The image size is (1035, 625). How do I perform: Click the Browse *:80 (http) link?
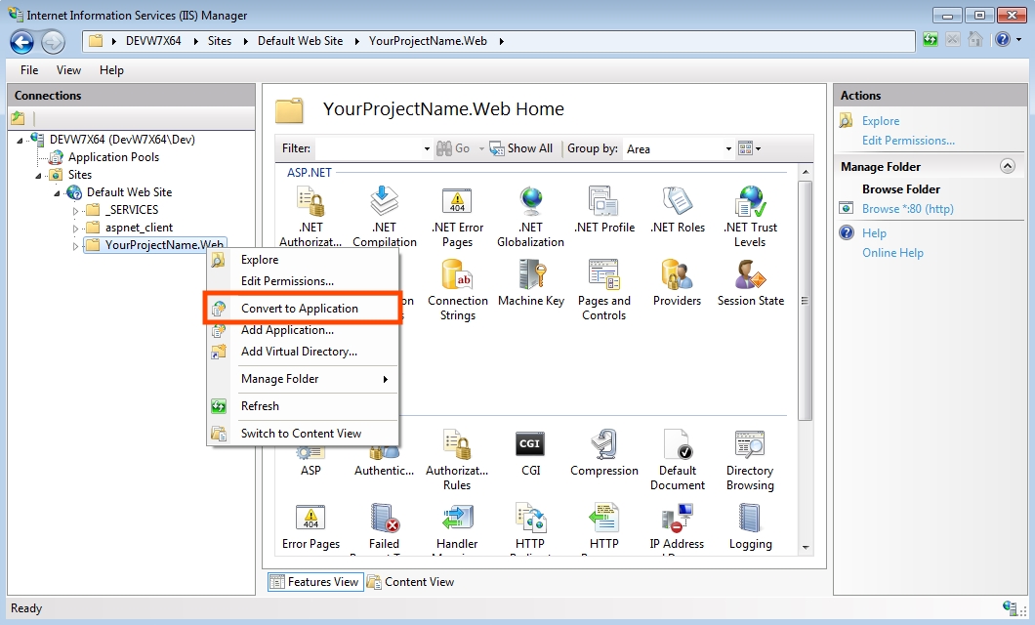(907, 209)
